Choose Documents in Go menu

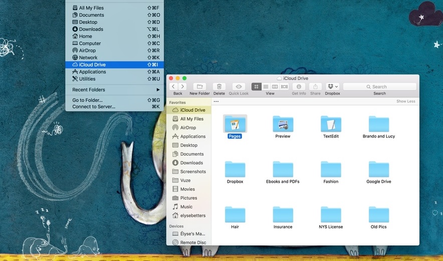point(114,15)
